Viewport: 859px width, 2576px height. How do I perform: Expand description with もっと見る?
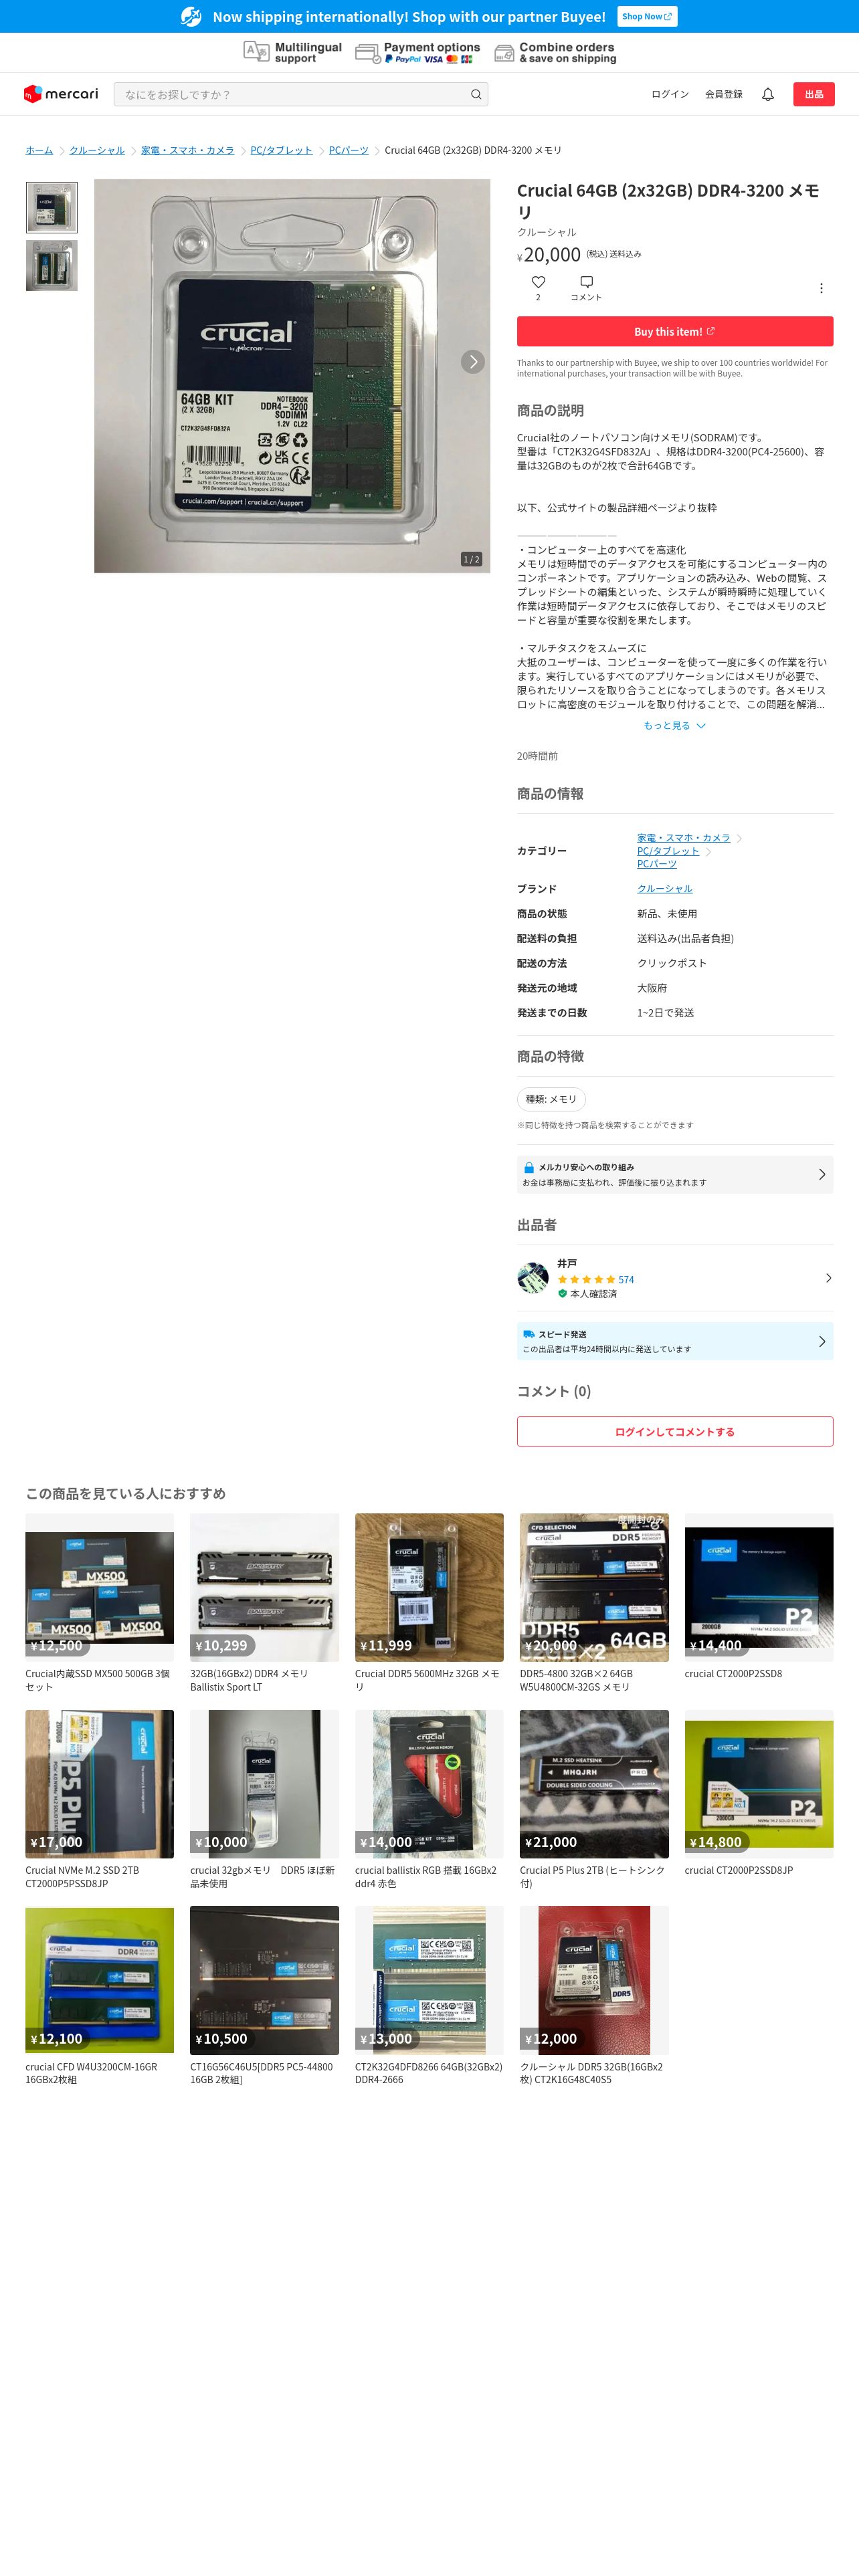[x=674, y=725]
